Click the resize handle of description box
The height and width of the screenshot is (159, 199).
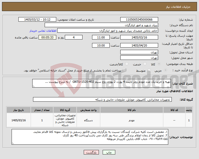(x=34, y=86)
